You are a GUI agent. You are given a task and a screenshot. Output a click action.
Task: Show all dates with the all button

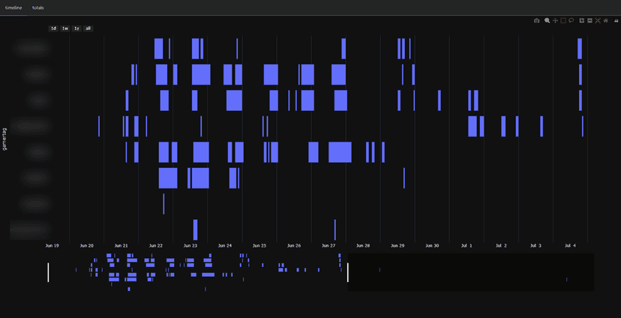pos(88,28)
